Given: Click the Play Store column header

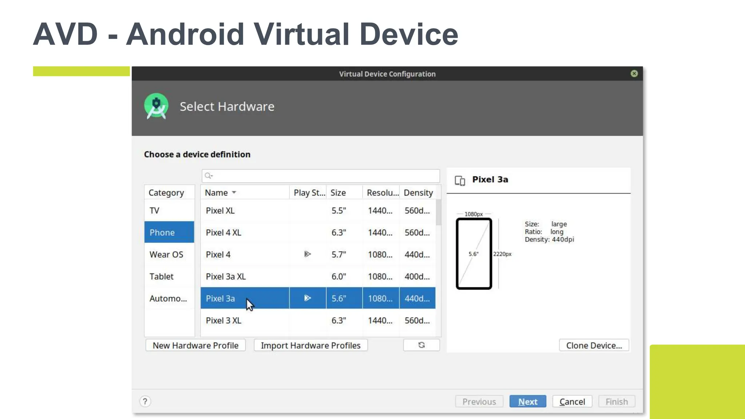Looking at the screenshot, I should pos(308,192).
